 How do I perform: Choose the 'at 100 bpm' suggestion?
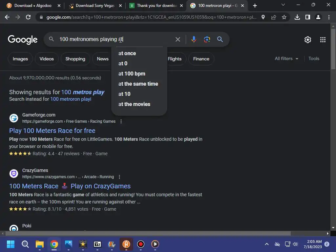tap(139, 74)
